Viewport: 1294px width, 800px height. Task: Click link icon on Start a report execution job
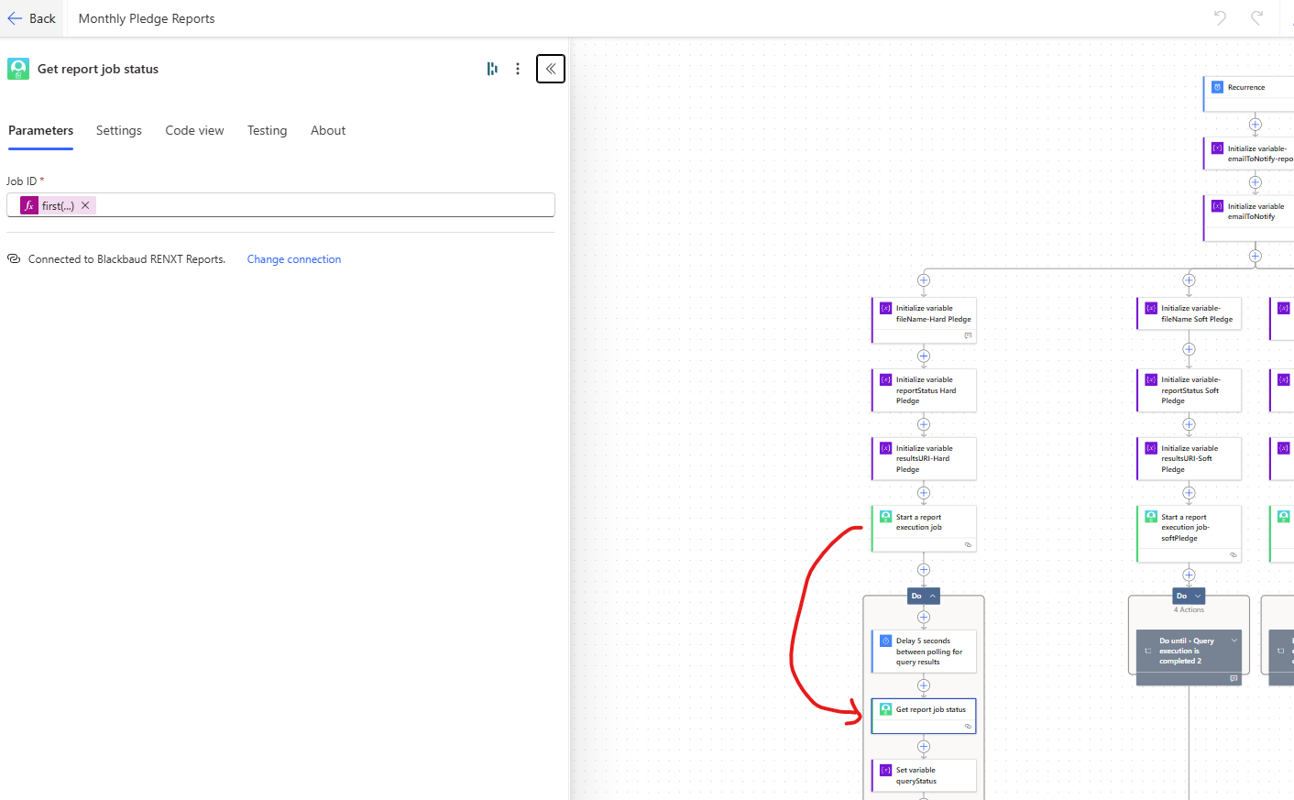tap(968, 544)
